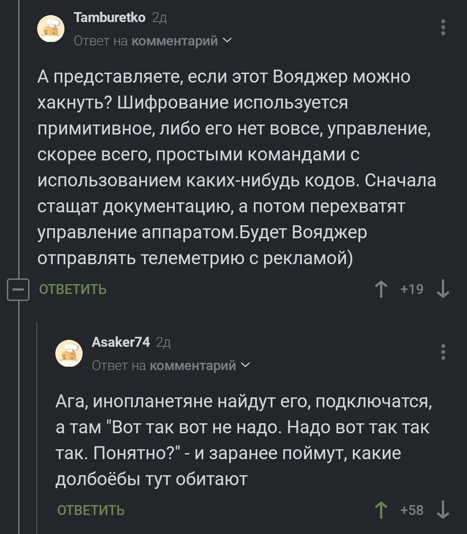Viewport: 467px width, 534px height.
Task: Click the +58 rating on Asaker74's comment
Action: coord(412,510)
